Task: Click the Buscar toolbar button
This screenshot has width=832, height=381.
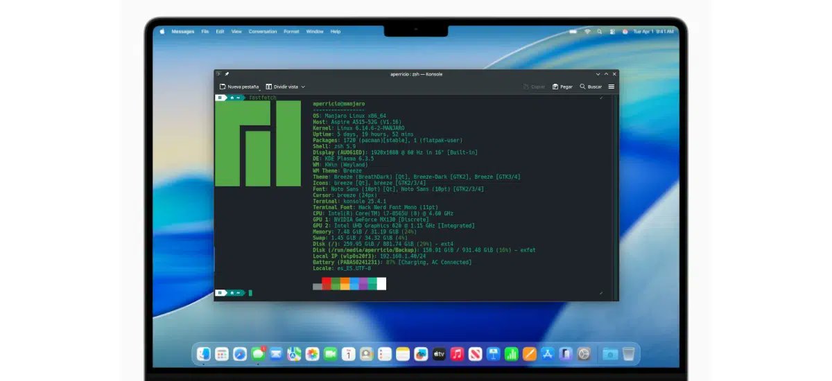Action: point(591,87)
